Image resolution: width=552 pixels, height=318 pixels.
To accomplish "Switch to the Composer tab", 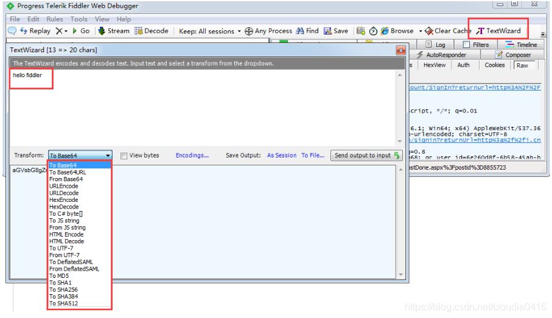I will coord(512,55).
